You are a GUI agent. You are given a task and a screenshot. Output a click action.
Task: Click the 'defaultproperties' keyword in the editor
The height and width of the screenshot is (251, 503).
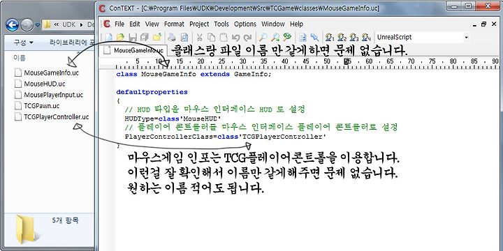pos(152,92)
